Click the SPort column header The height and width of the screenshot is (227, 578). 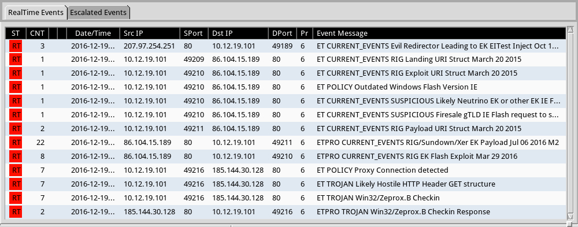click(x=194, y=33)
